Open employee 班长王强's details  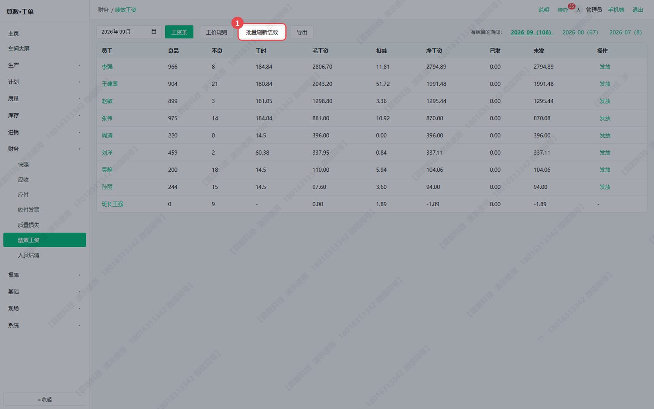coord(112,204)
